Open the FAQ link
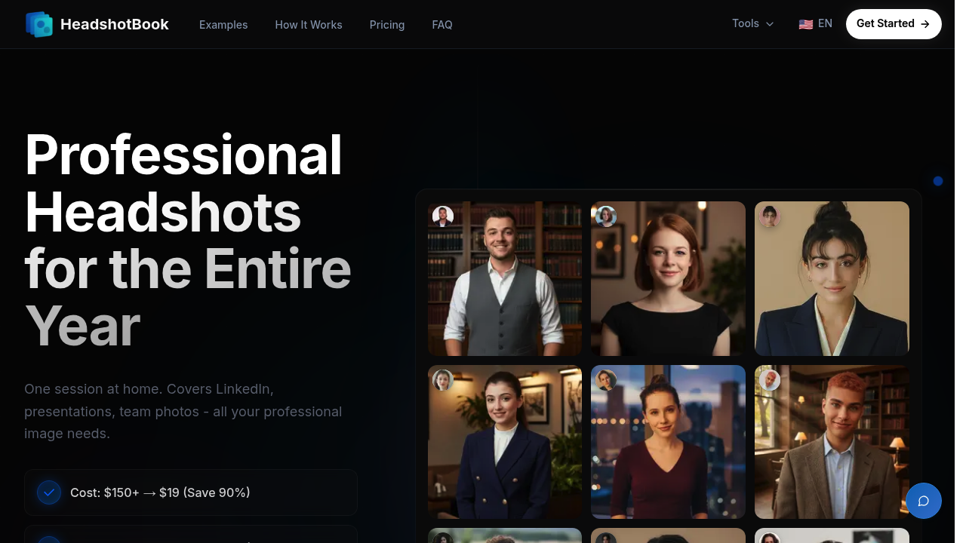The height and width of the screenshot is (543, 966). [x=442, y=25]
